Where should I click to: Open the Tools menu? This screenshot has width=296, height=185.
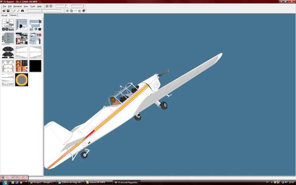point(33,6)
